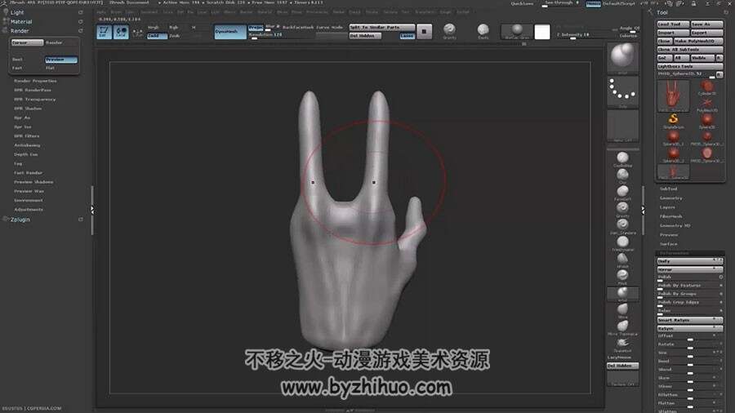Select the MatCap material sphere in top shelf

[x=517, y=31]
